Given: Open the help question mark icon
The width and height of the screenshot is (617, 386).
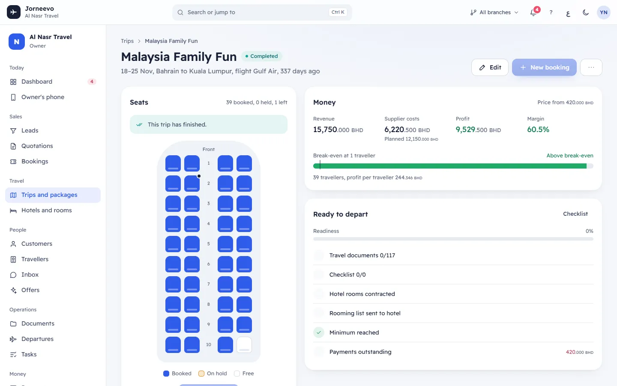Looking at the screenshot, I should tap(551, 12).
